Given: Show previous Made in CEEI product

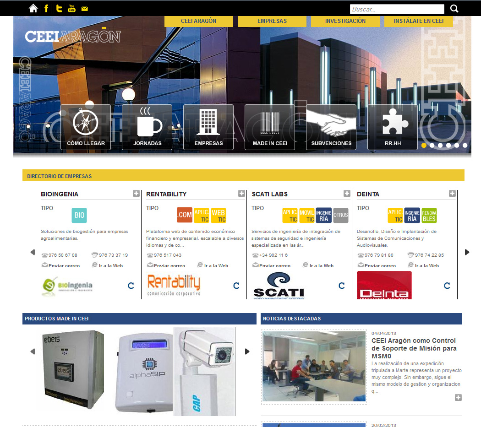Looking at the screenshot, I should pos(33,351).
